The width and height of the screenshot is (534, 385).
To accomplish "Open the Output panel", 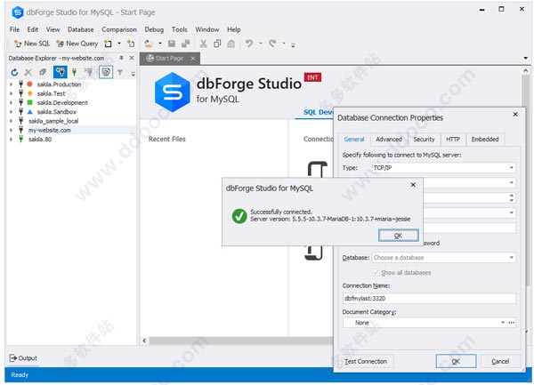I will tap(23, 357).
